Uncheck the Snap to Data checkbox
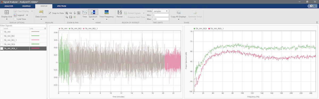This screenshot has width=319, height=99. 50,13
